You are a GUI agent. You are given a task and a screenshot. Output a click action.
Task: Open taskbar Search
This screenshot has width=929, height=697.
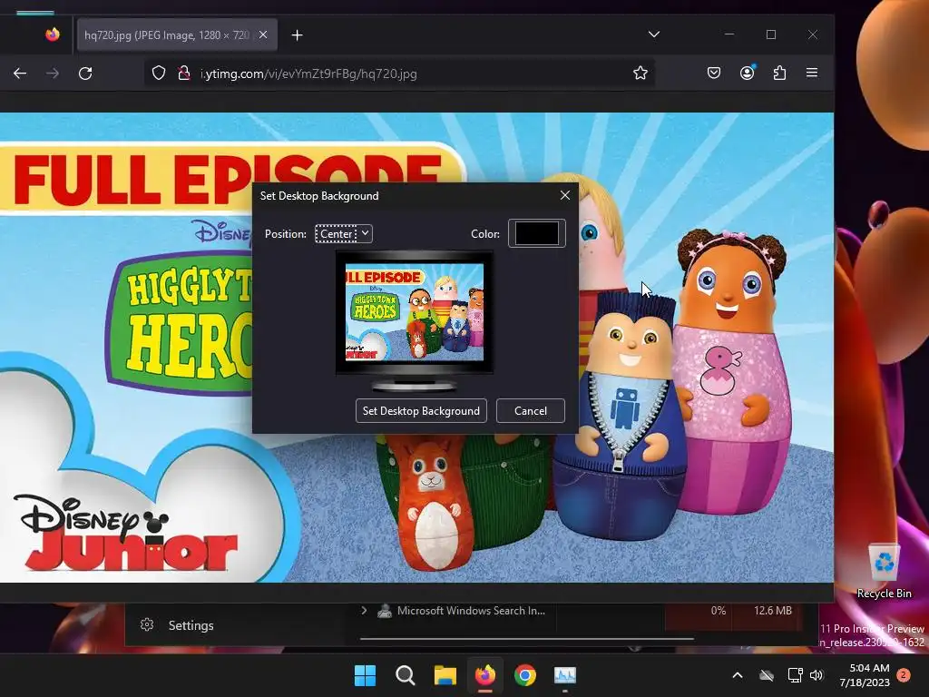pyautogui.click(x=406, y=675)
